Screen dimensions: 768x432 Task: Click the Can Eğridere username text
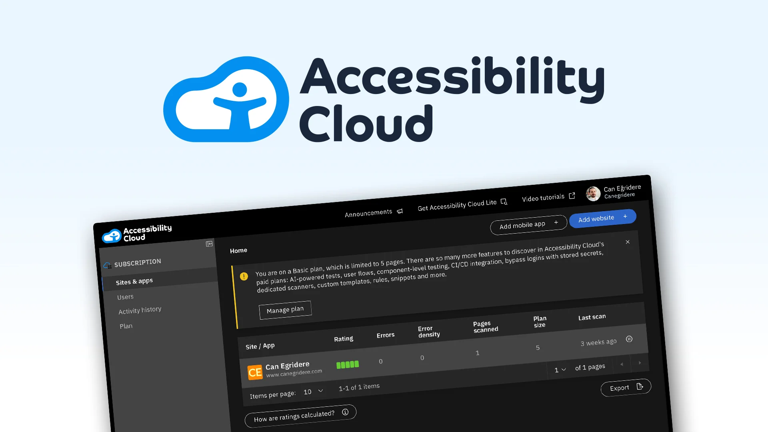point(622,188)
